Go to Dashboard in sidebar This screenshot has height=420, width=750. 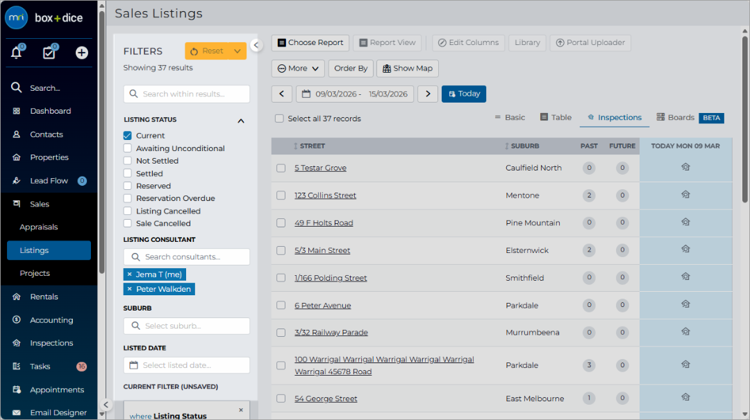(x=50, y=111)
